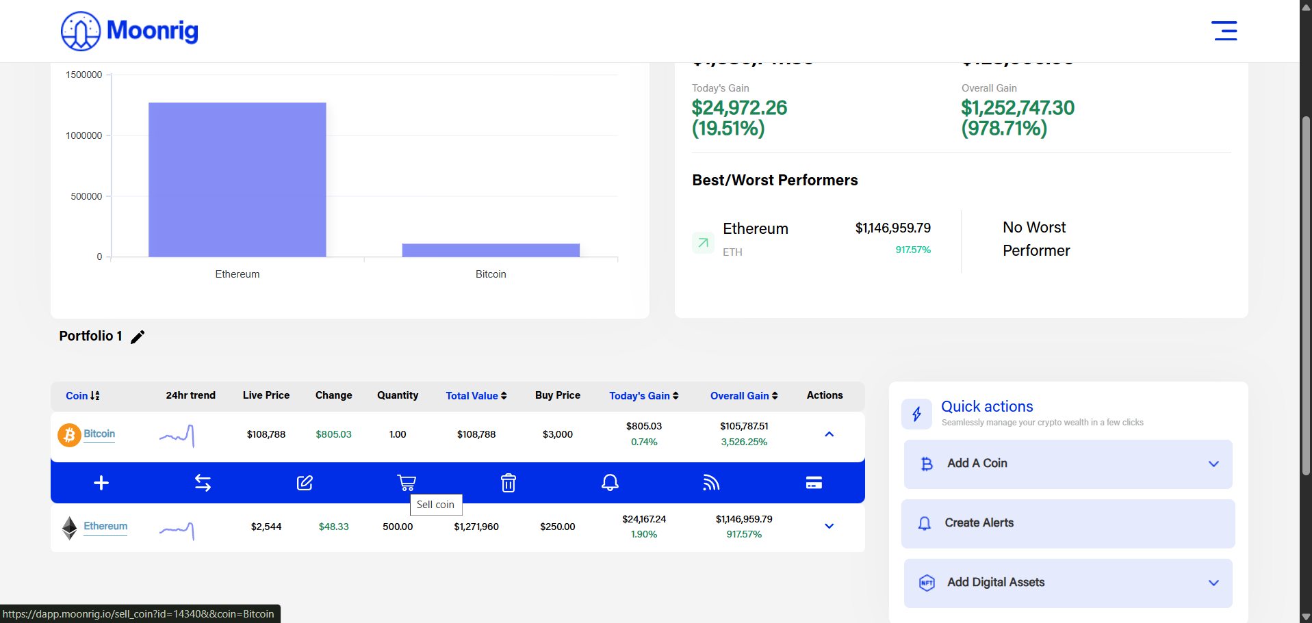Click Today's Gain $24,972.26 value

(739, 108)
